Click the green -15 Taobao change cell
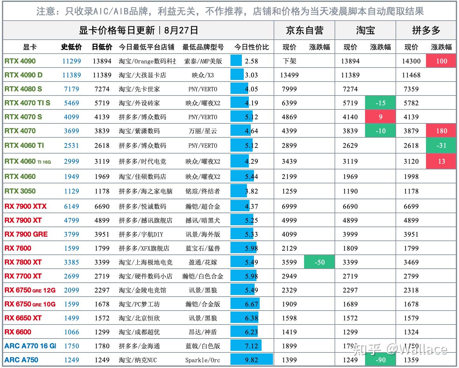 [x=380, y=103]
